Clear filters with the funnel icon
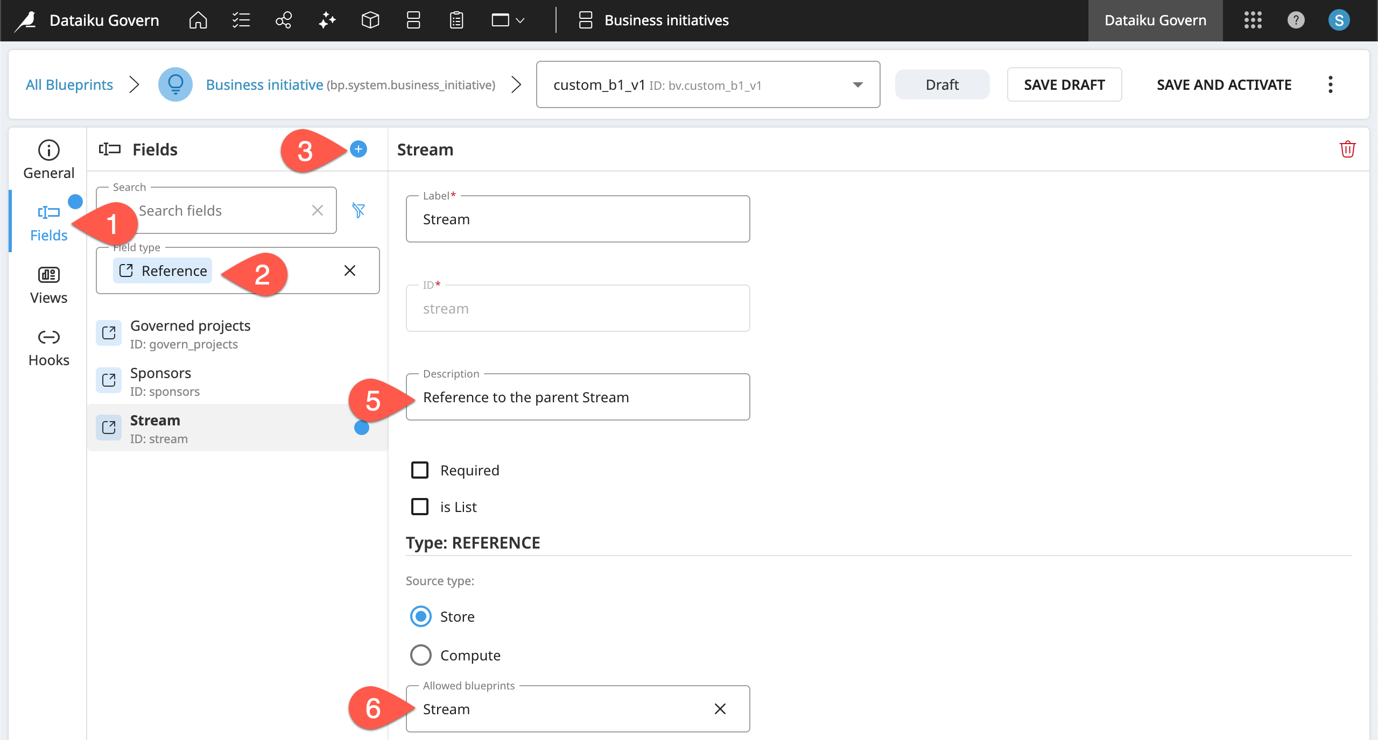The width and height of the screenshot is (1378, 740). click(x=358, y=210)
